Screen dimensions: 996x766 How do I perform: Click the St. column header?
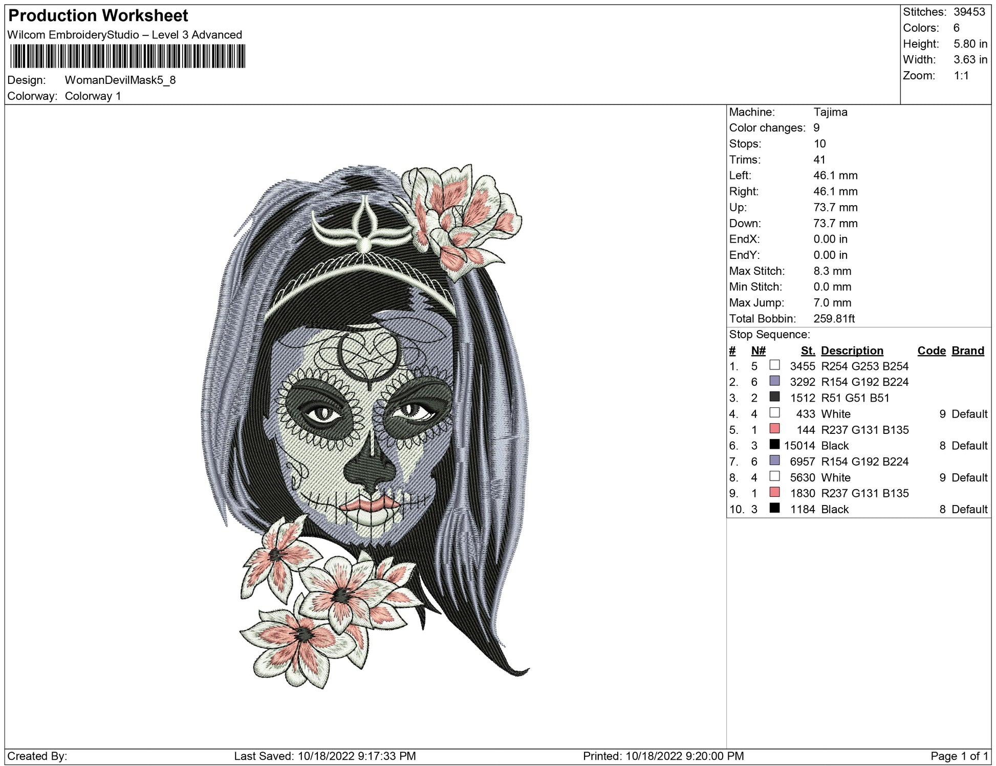808,351
